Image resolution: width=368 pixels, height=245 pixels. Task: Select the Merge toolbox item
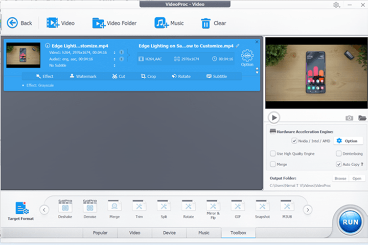coord(114,209)
